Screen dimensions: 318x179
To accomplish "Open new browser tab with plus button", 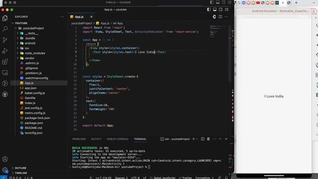I will click(296, 3).
